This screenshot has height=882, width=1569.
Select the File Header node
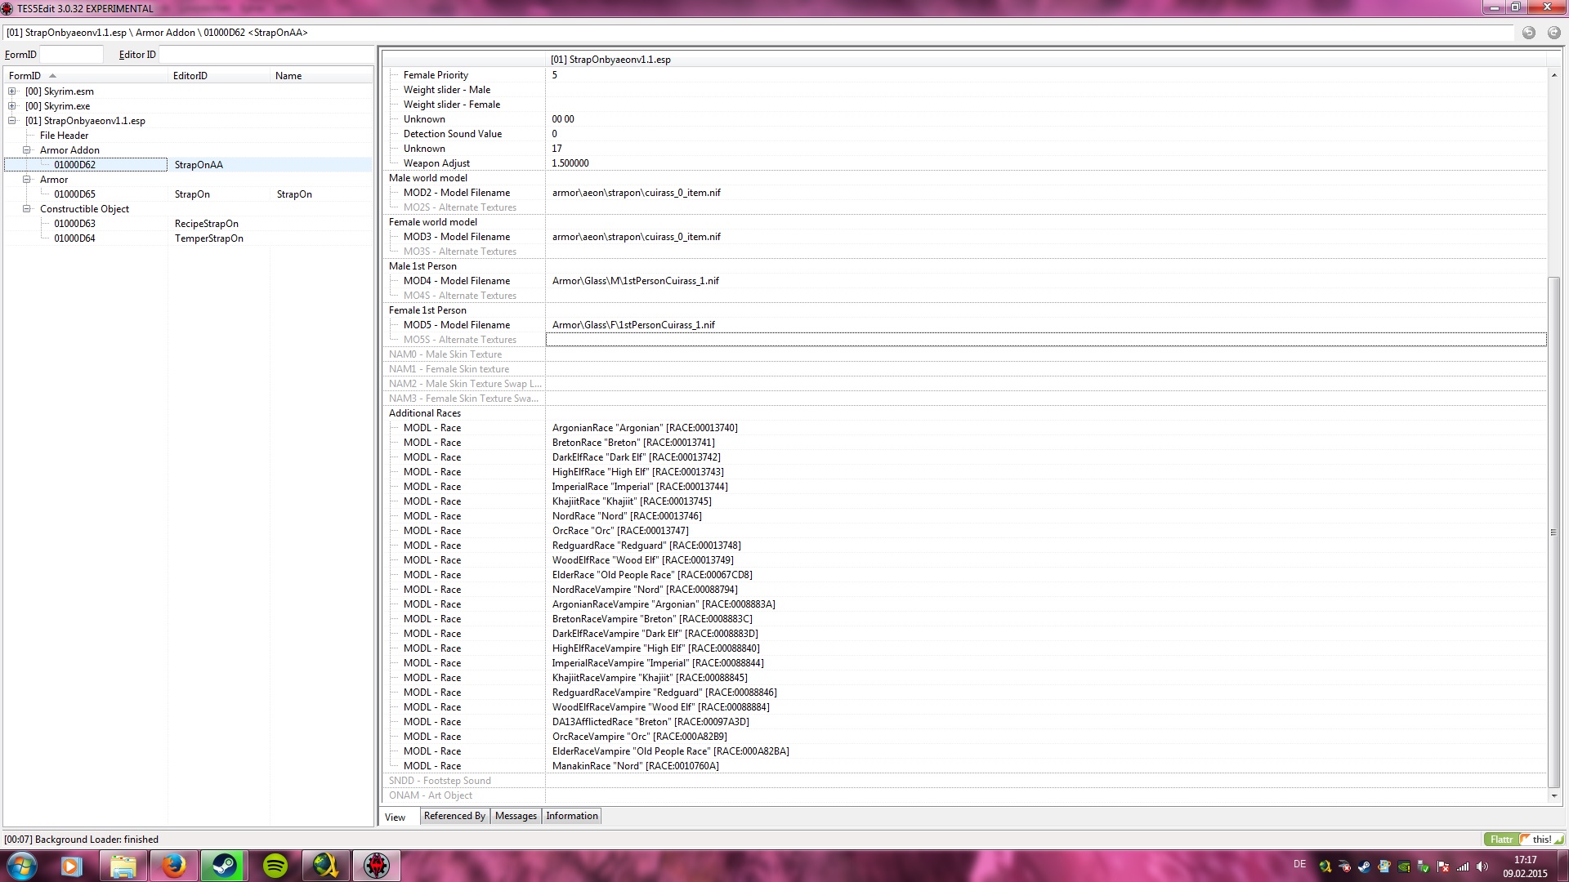pos(64,136)
